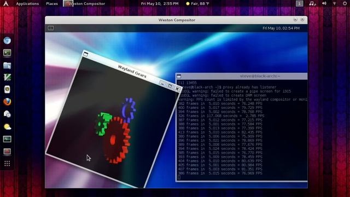Open the clock showing Fri May 10, 2:55 PM
Screen dimensions: 350x197
160,4
